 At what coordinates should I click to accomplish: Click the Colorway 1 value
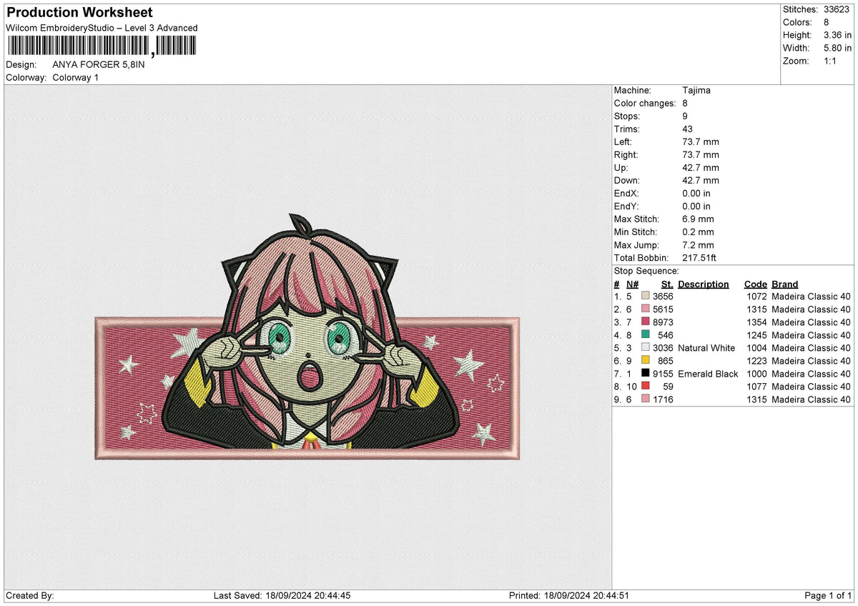76,77
